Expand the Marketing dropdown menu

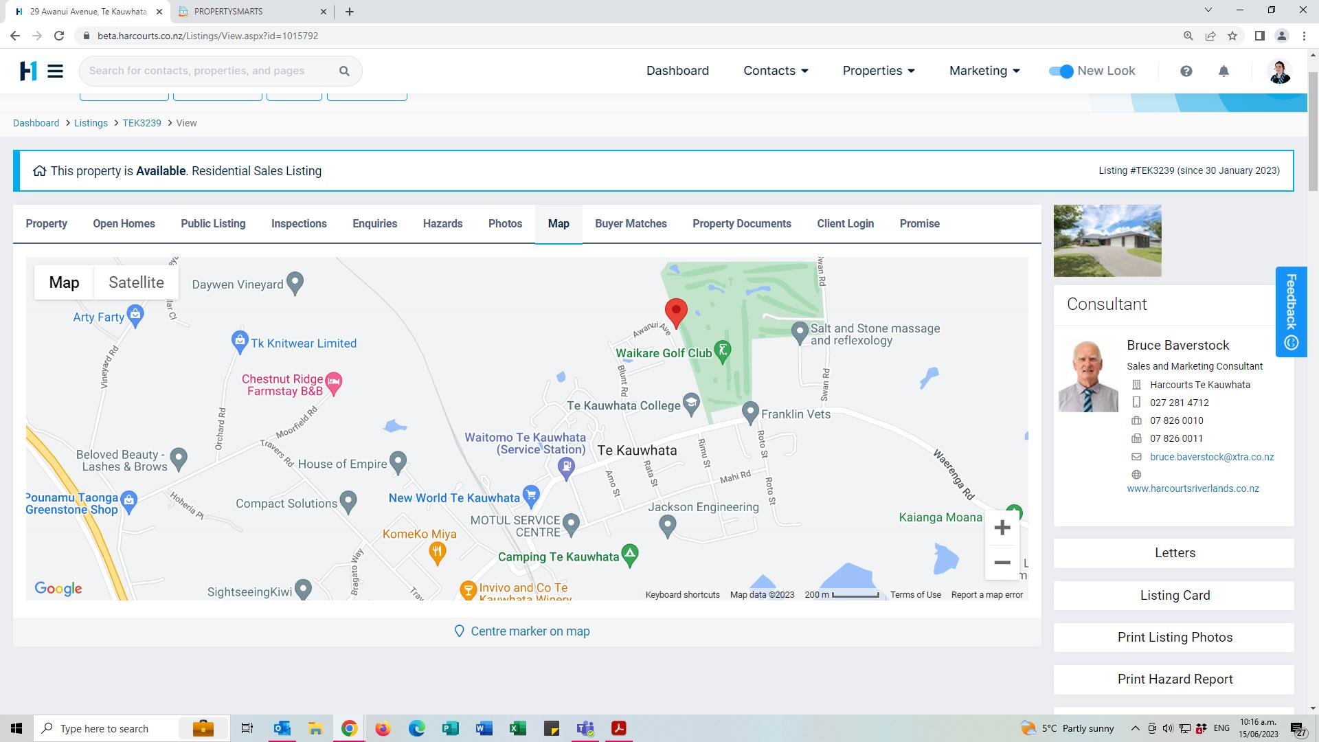pyautogui.click(x=984, y=71)
